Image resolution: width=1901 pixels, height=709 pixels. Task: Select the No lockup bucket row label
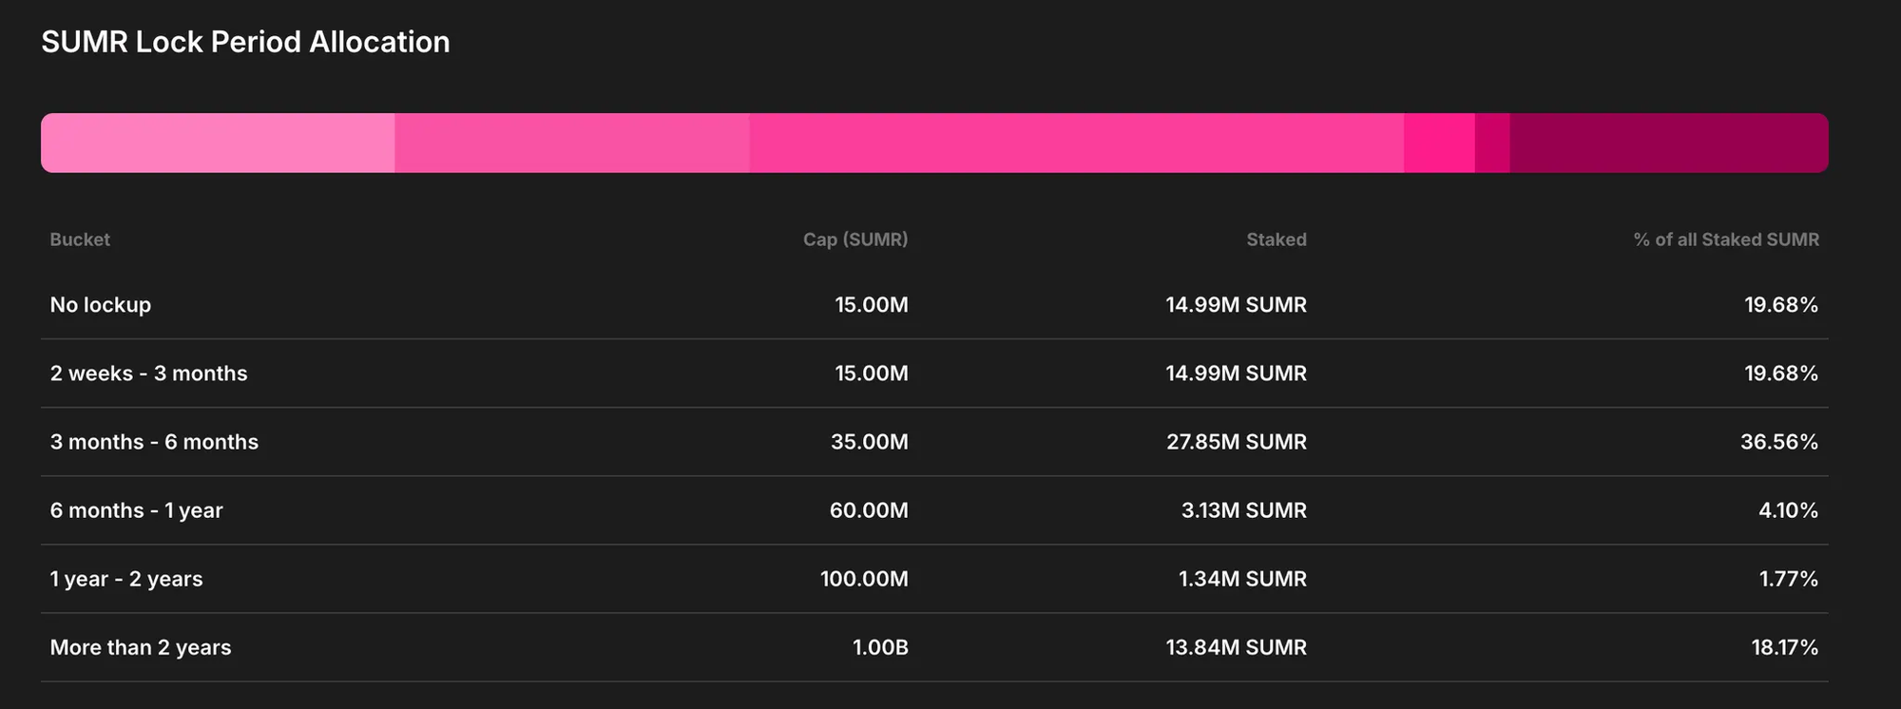pyautogui.click(x=101, y=305)
